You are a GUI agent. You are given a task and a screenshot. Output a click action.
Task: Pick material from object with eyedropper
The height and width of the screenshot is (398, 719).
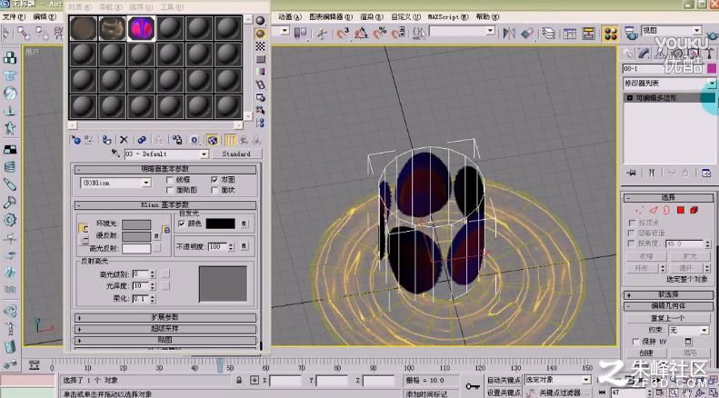coord(115,154)
